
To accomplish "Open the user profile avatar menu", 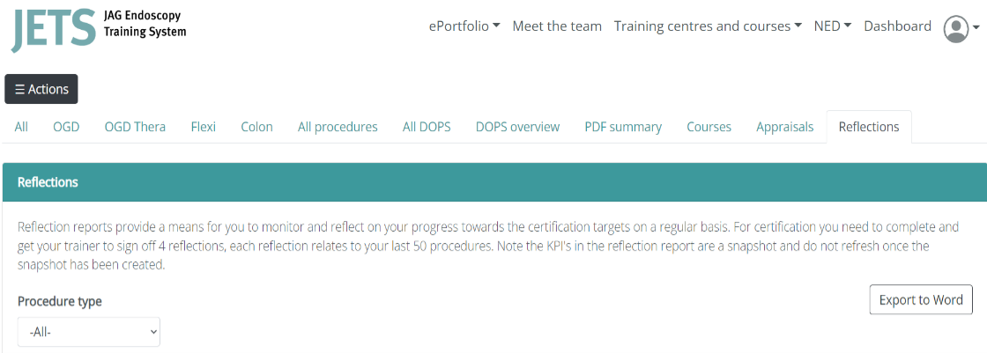I will tap(961, 28).
